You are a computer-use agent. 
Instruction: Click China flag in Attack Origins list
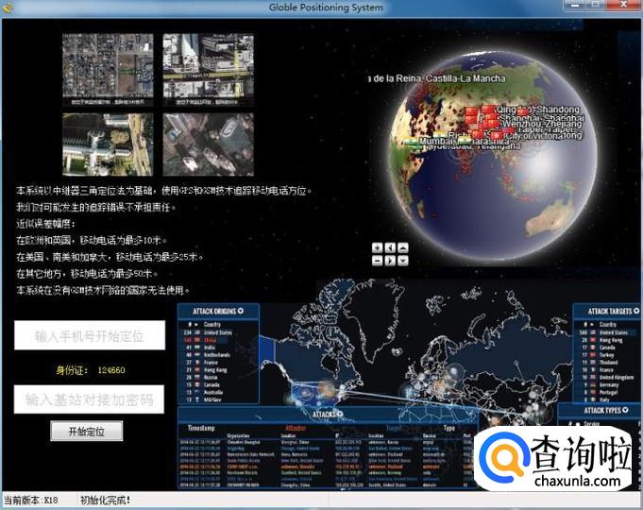[197, 340]
